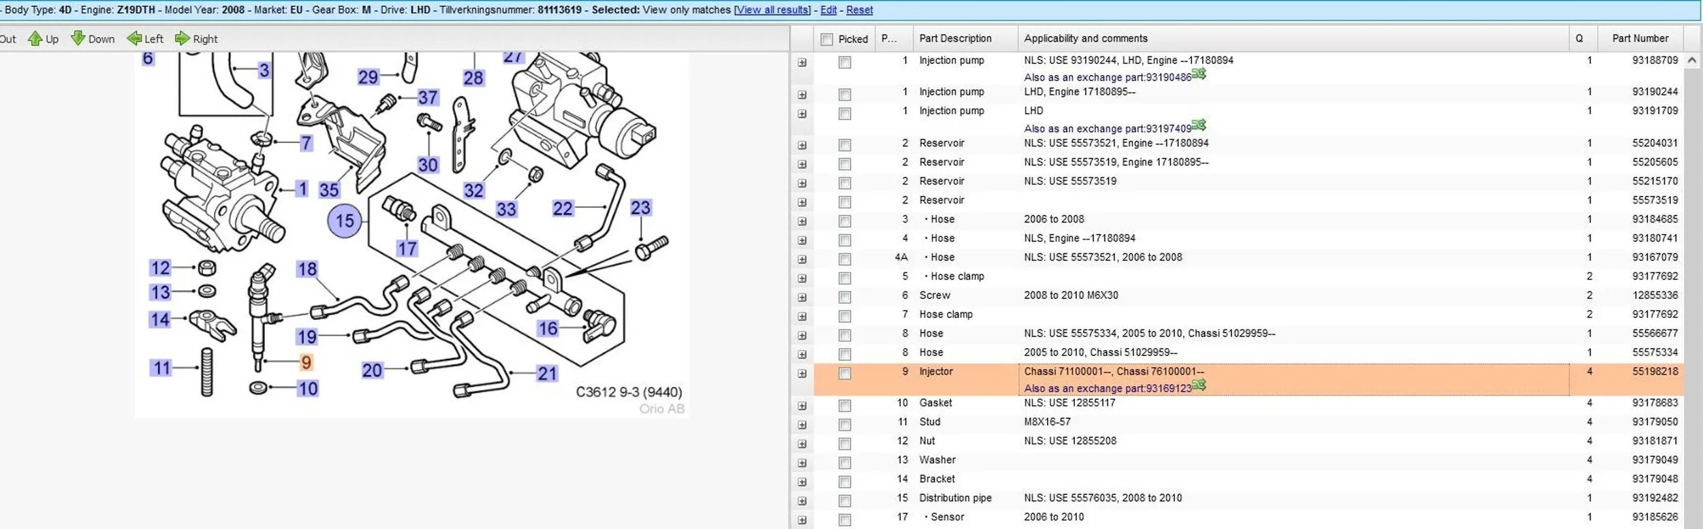
Task: Select callout number 20 in diagram
Action: click(x=372, y=370)
